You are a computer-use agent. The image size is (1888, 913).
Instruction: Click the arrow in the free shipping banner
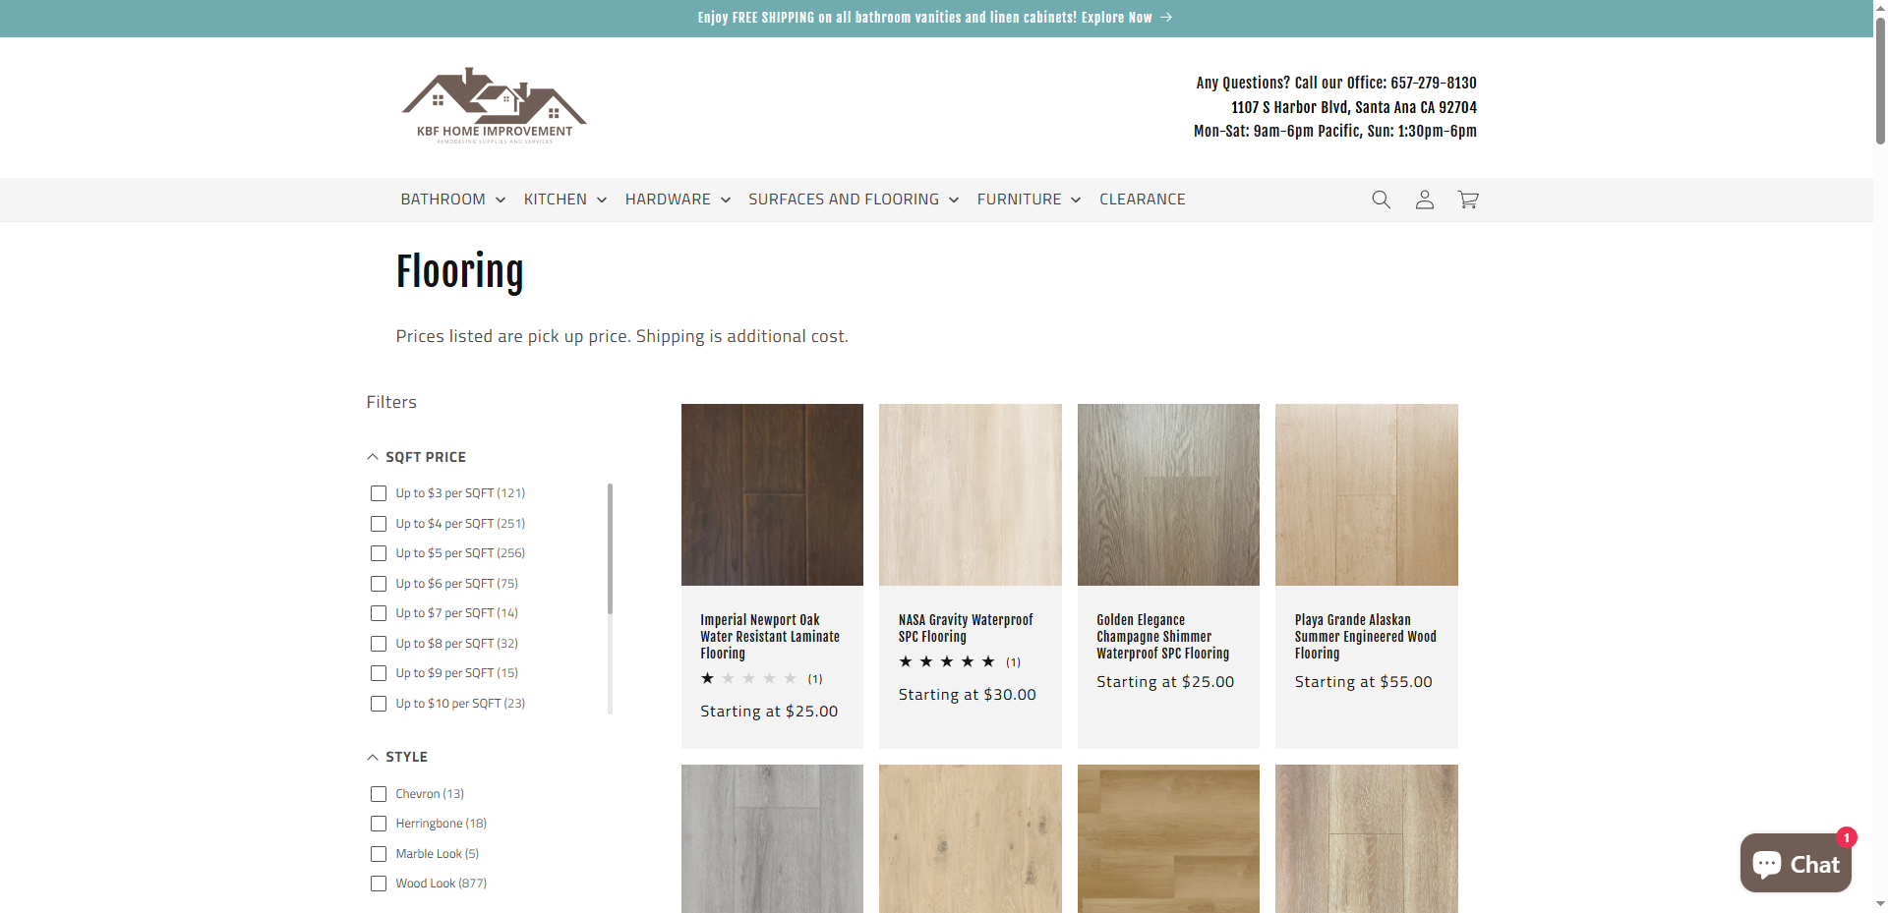1166,17
